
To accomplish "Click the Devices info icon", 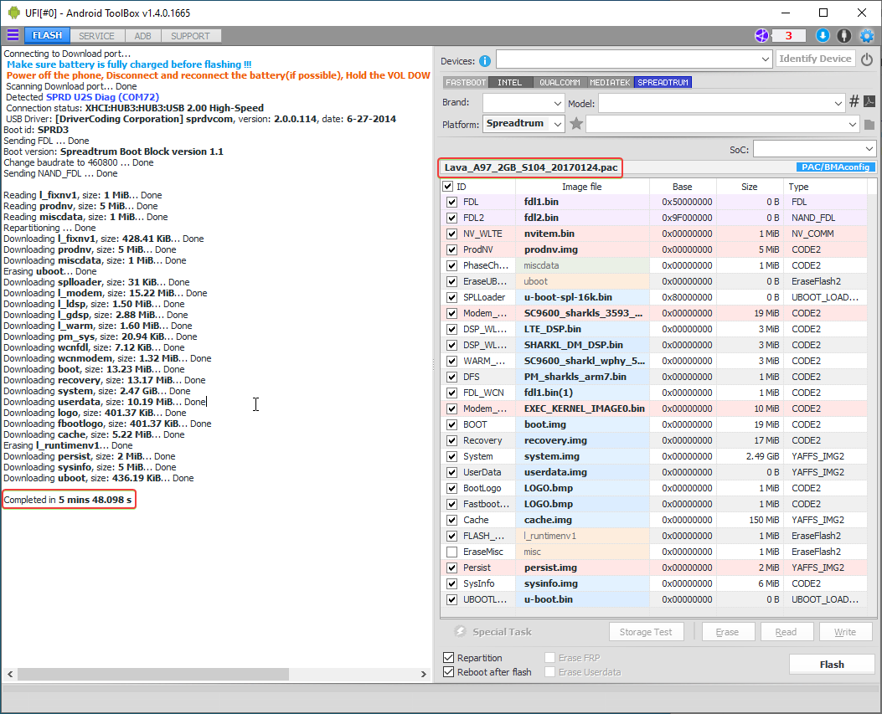I will point(485,61).
